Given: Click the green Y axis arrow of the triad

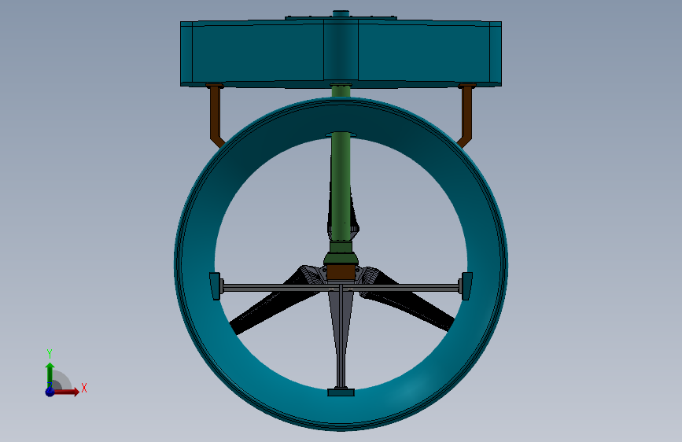Looking at the screenshot, I should coord(50,375).
